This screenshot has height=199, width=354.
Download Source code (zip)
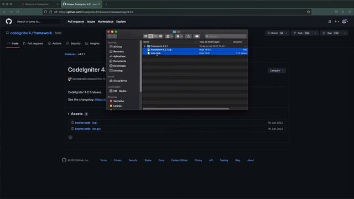click(x=86, y=123)
